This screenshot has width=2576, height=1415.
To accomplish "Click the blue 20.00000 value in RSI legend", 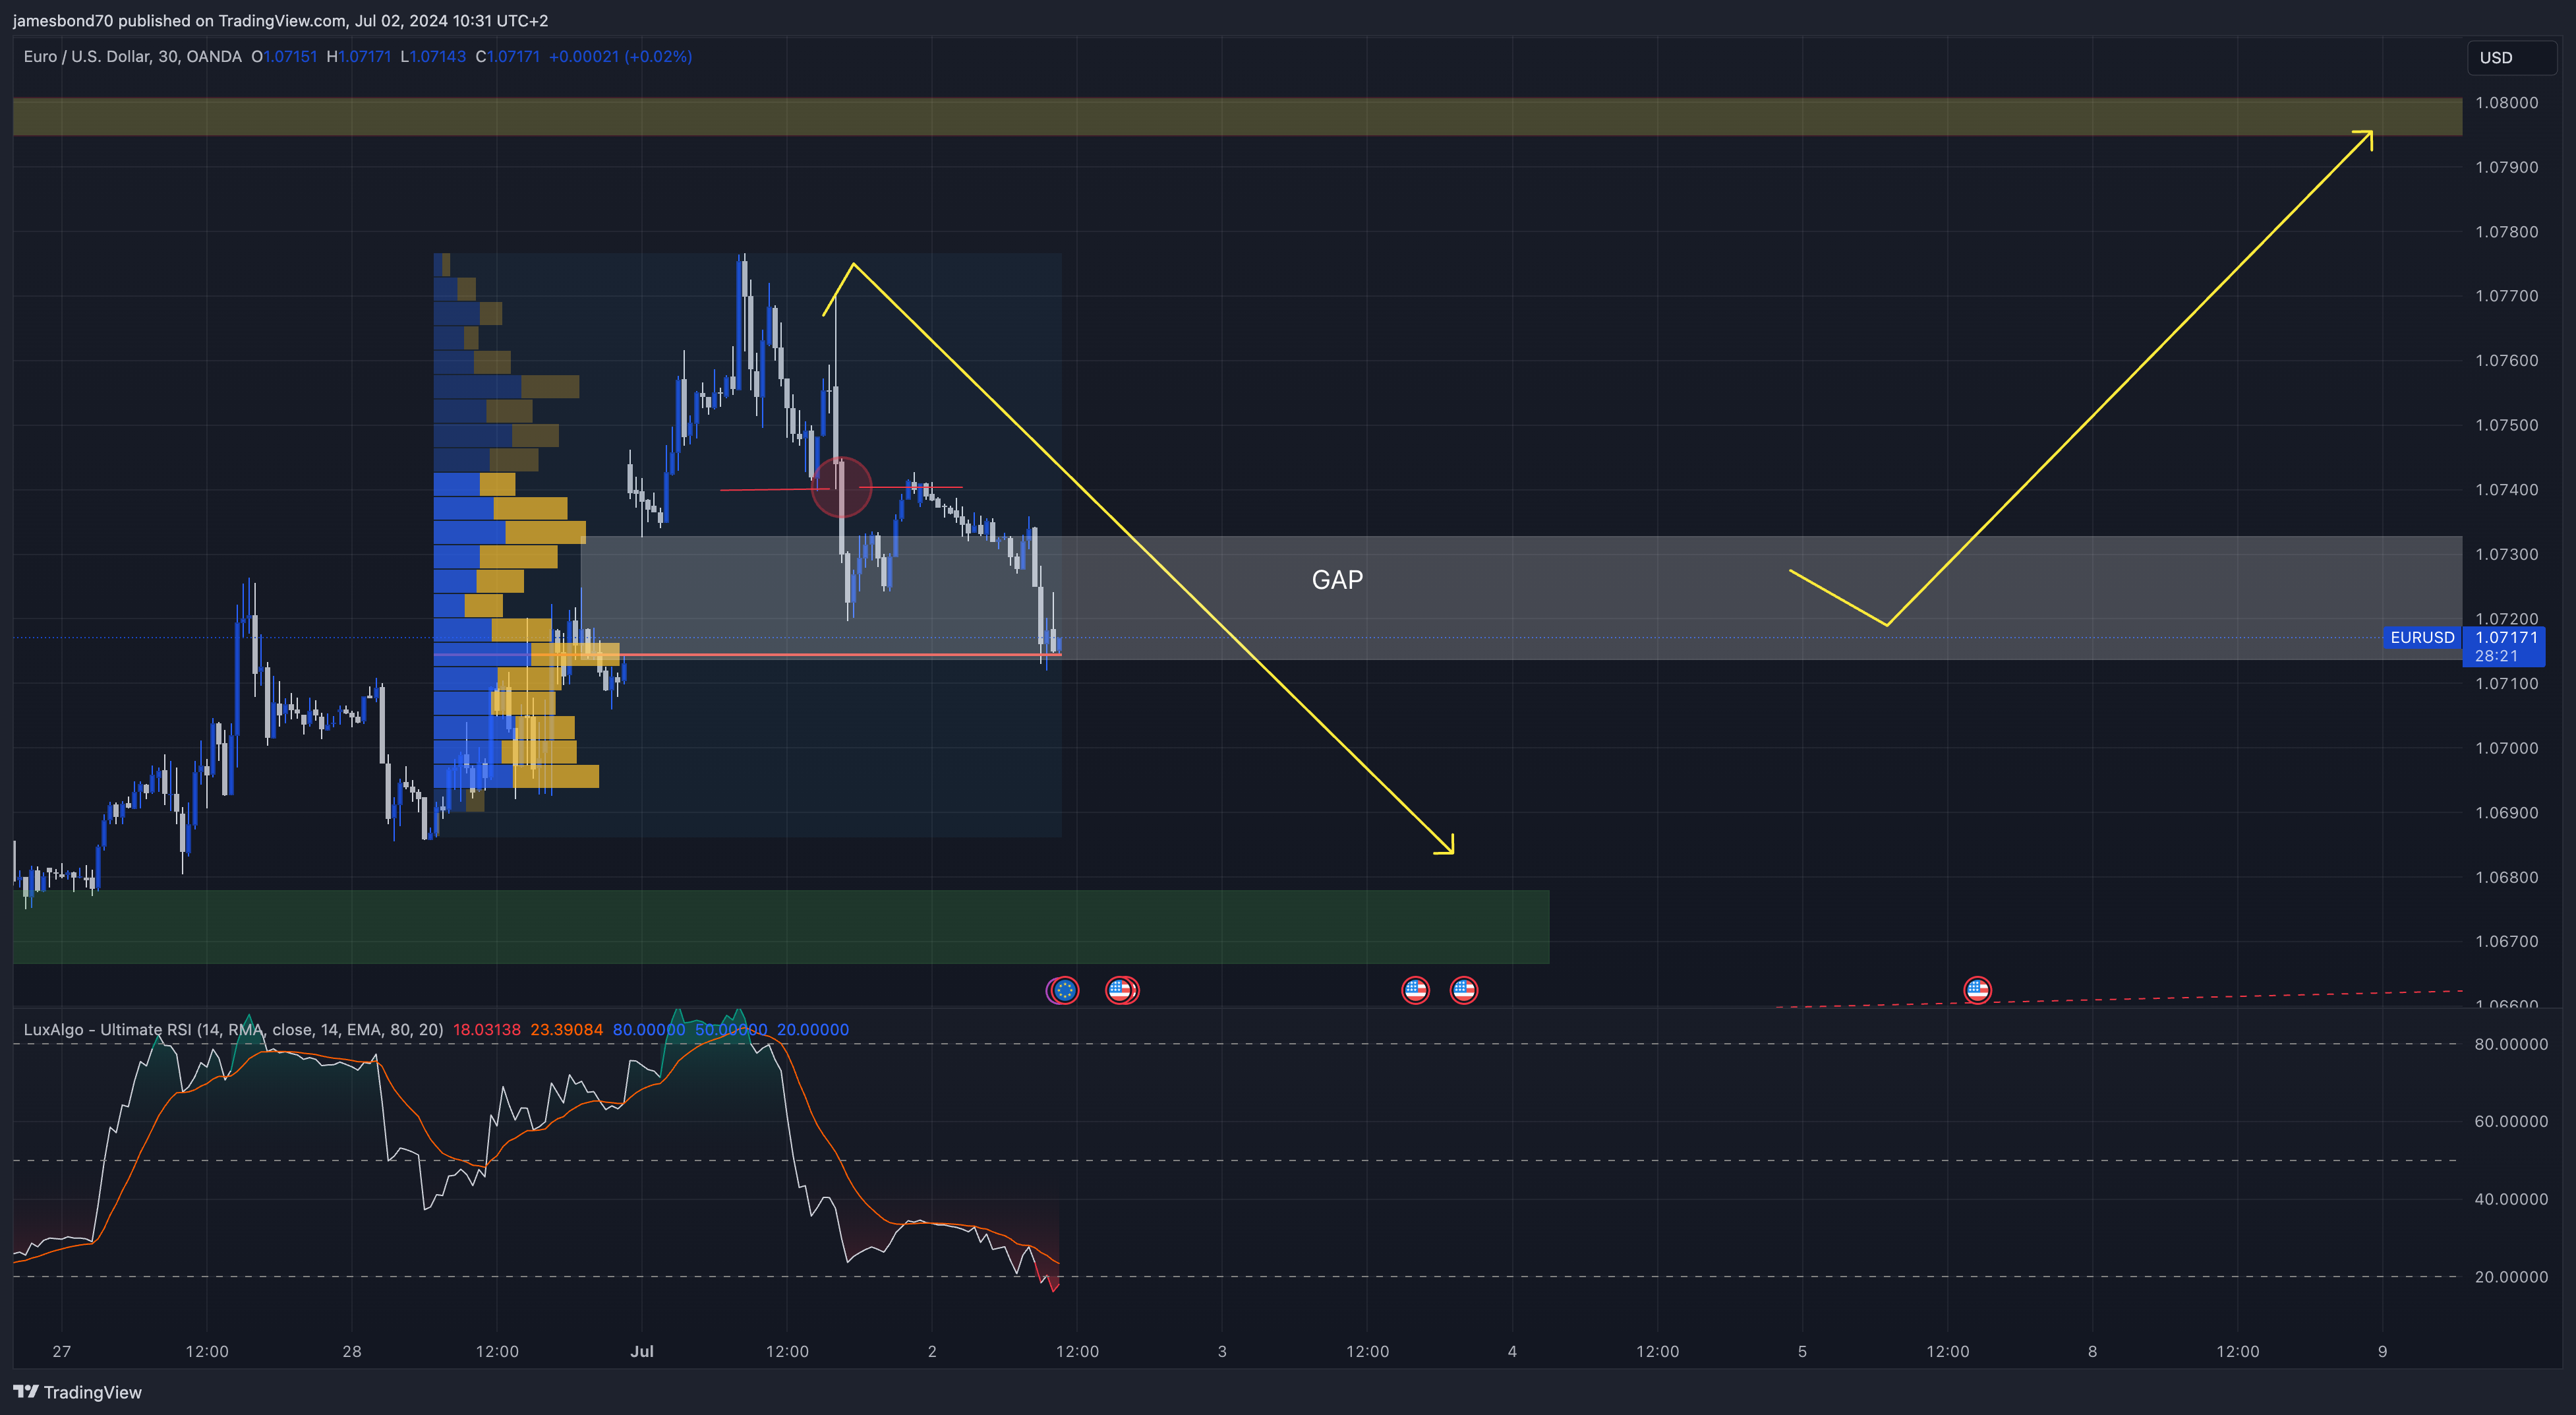I will click(813, 1029).
